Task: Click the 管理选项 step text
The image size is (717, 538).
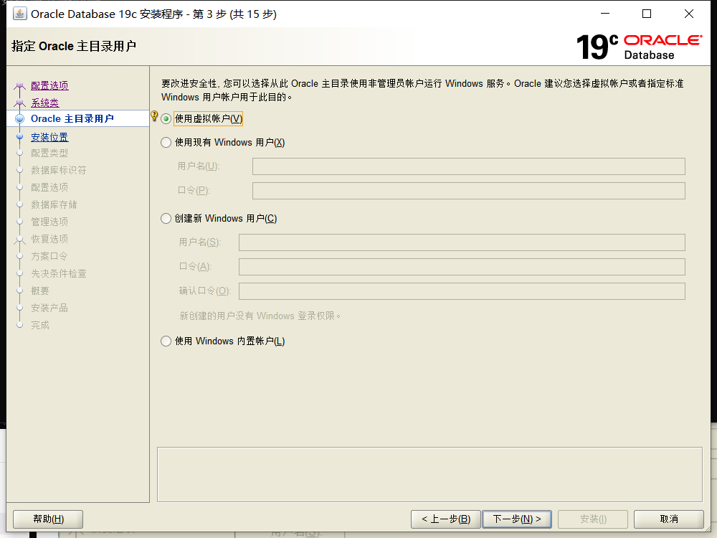Action: (49, 222)
